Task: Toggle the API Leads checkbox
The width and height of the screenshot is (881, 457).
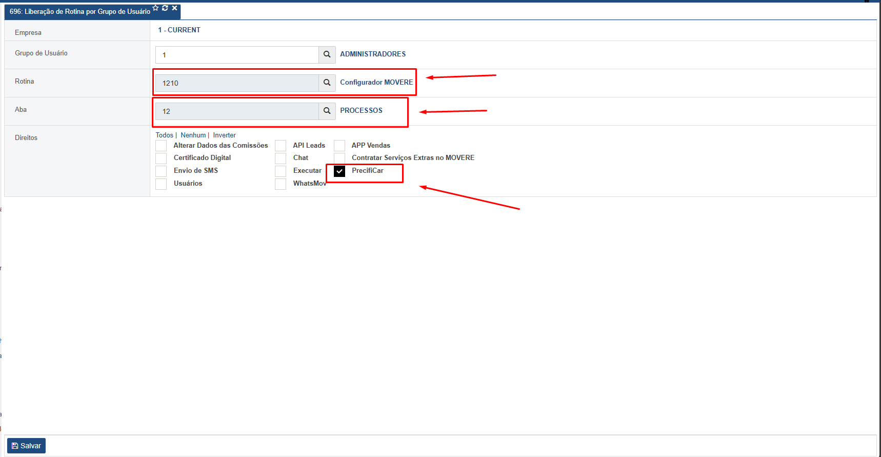Action: coord(281,146)
